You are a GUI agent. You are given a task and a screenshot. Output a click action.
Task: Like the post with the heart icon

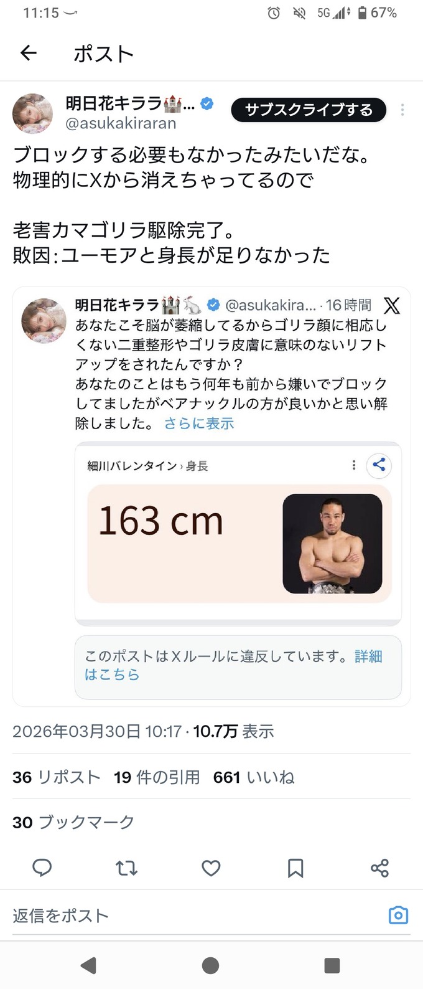click(x=211, y=868)
